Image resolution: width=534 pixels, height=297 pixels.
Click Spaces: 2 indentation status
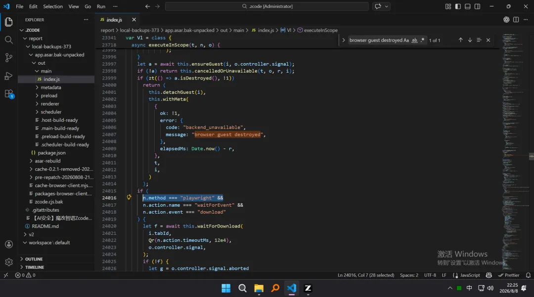[x=409, y=275]
